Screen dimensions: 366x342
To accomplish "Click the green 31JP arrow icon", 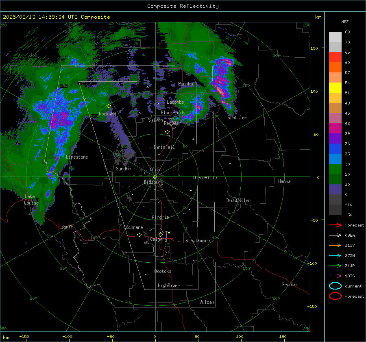I will [335, 266].
